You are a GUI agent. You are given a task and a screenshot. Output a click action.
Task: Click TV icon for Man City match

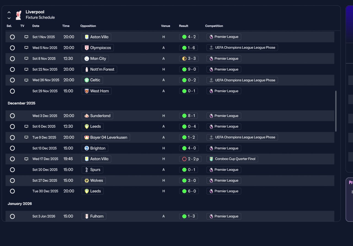pos(26,58)
